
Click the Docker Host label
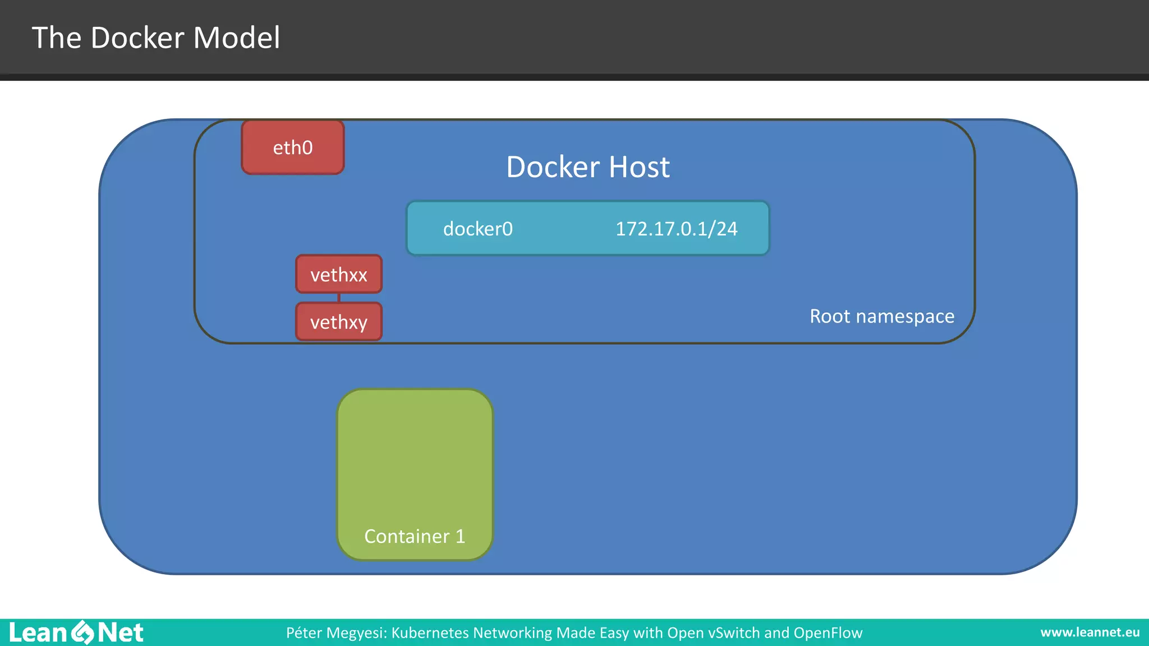pos(588,167)
